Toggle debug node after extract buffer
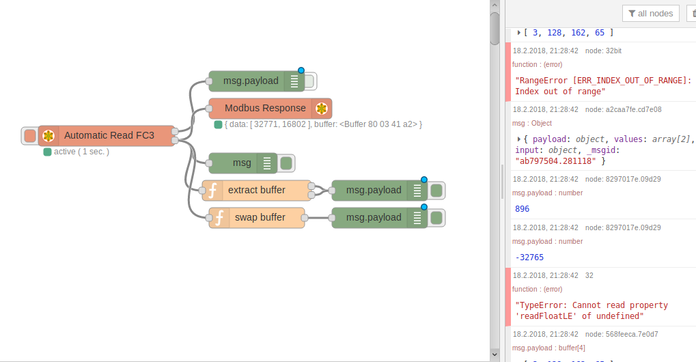Screen dimensions: 696x362 (436, 191)
